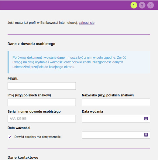The image size is (158, 160).
Task: Click into the Imię text field
Action: 42,102
